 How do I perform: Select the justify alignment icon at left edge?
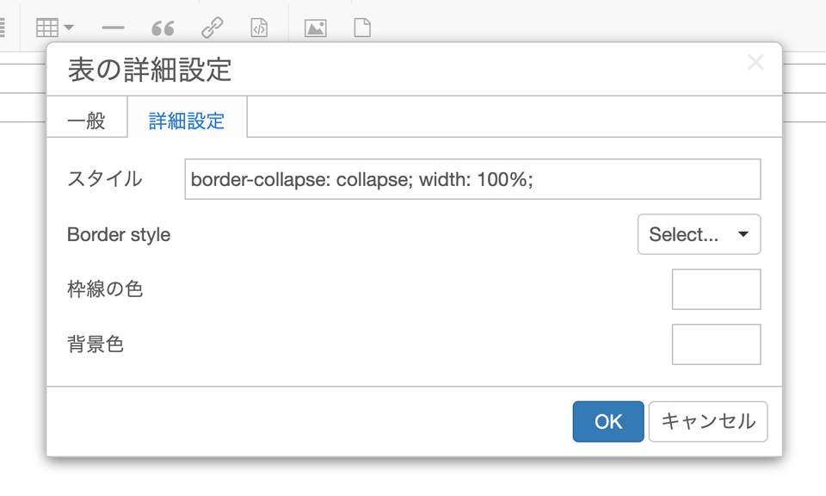2,28
